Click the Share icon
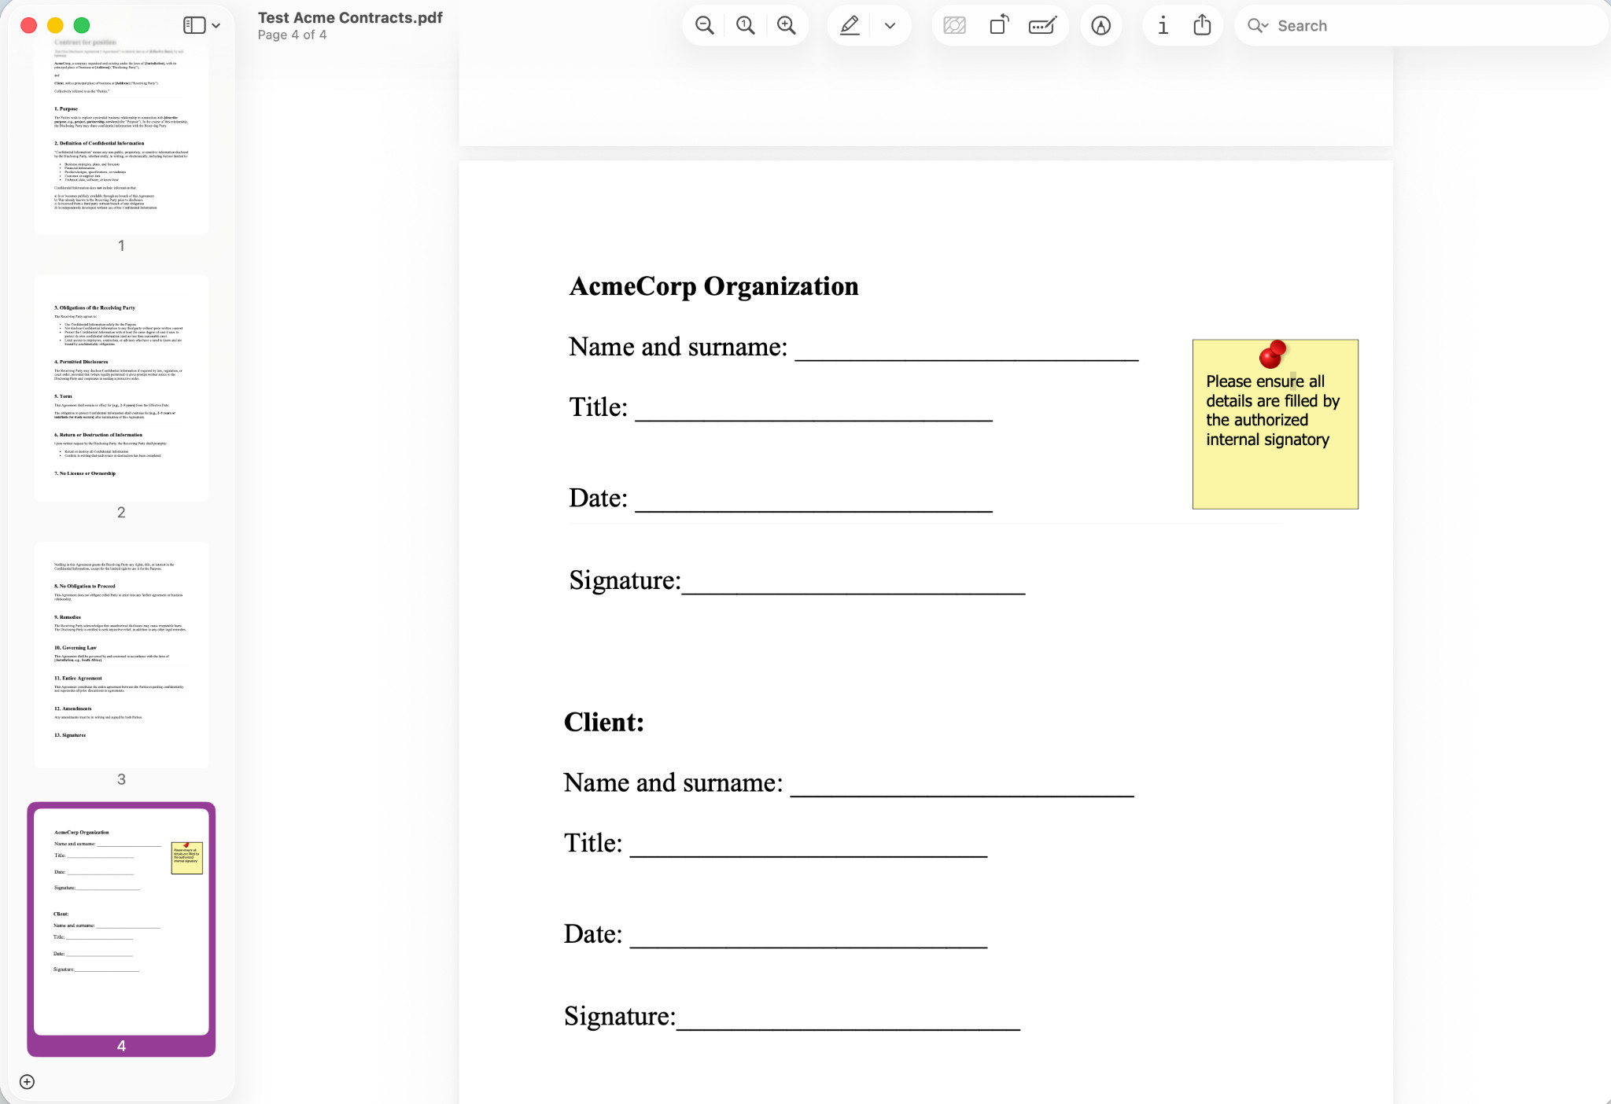Viewport: 1611px width, 1104px height. (1202, 26)
